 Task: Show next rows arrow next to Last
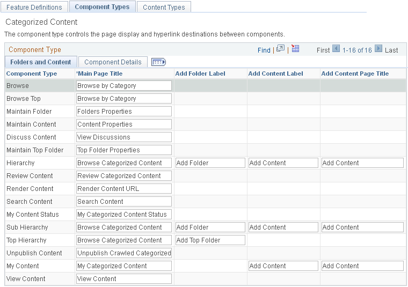tap(378, 49)
